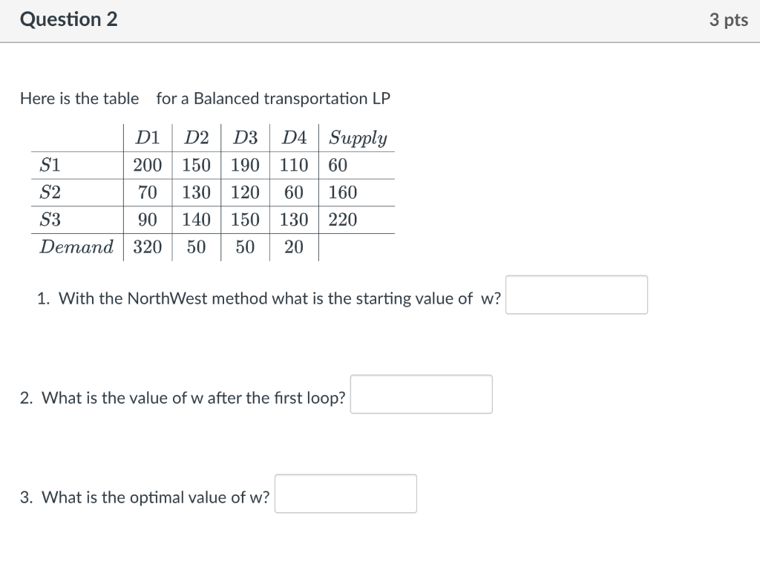760x576 pixels.
Task: Click the answer field for starting value of w
Action: coord(577,295)
